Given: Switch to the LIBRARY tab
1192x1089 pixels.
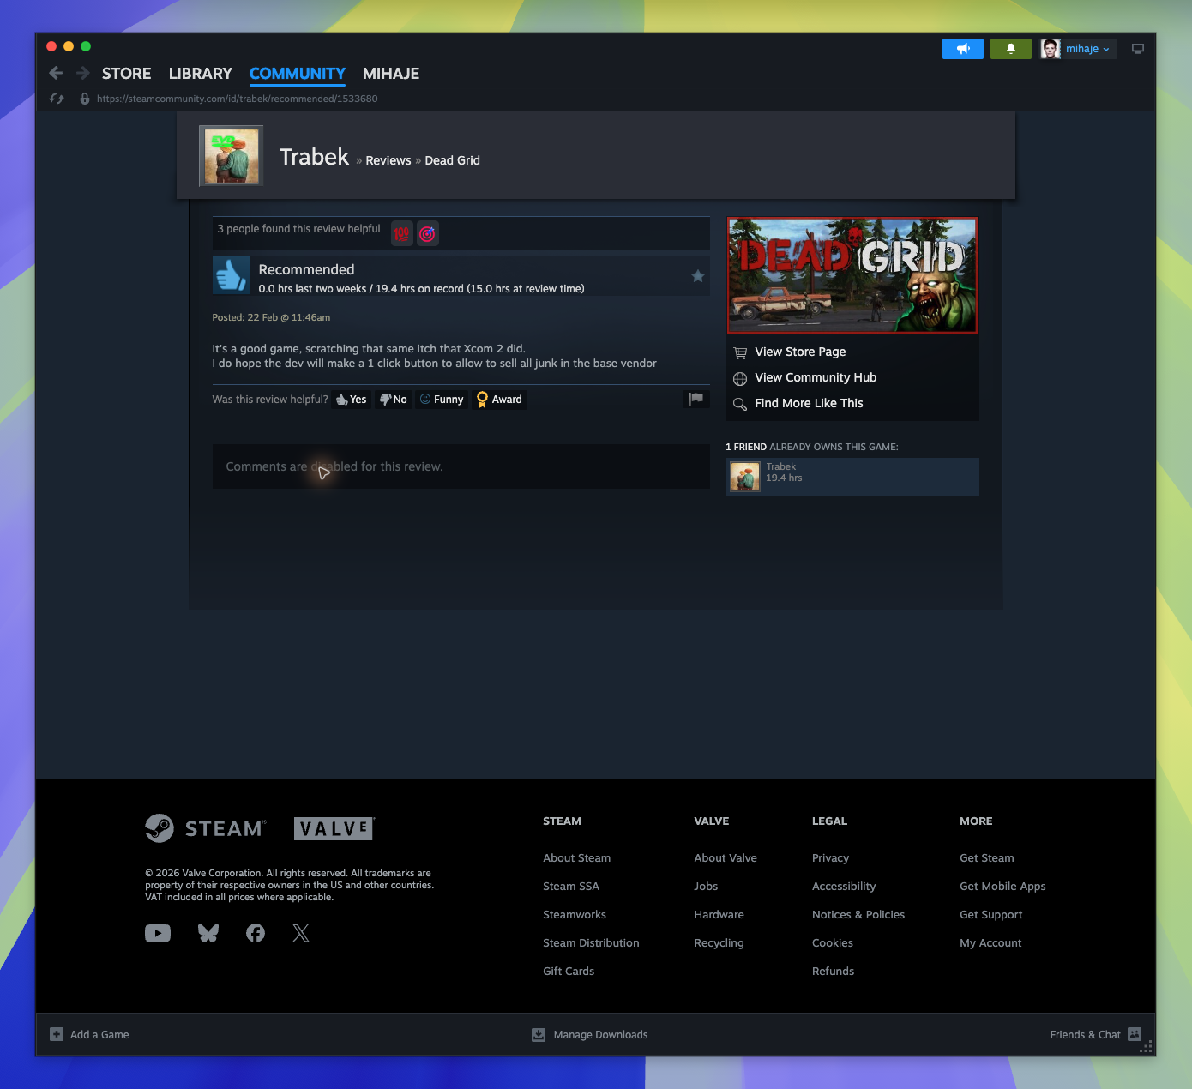Looking at the screenshot, I should pos(201,74).
